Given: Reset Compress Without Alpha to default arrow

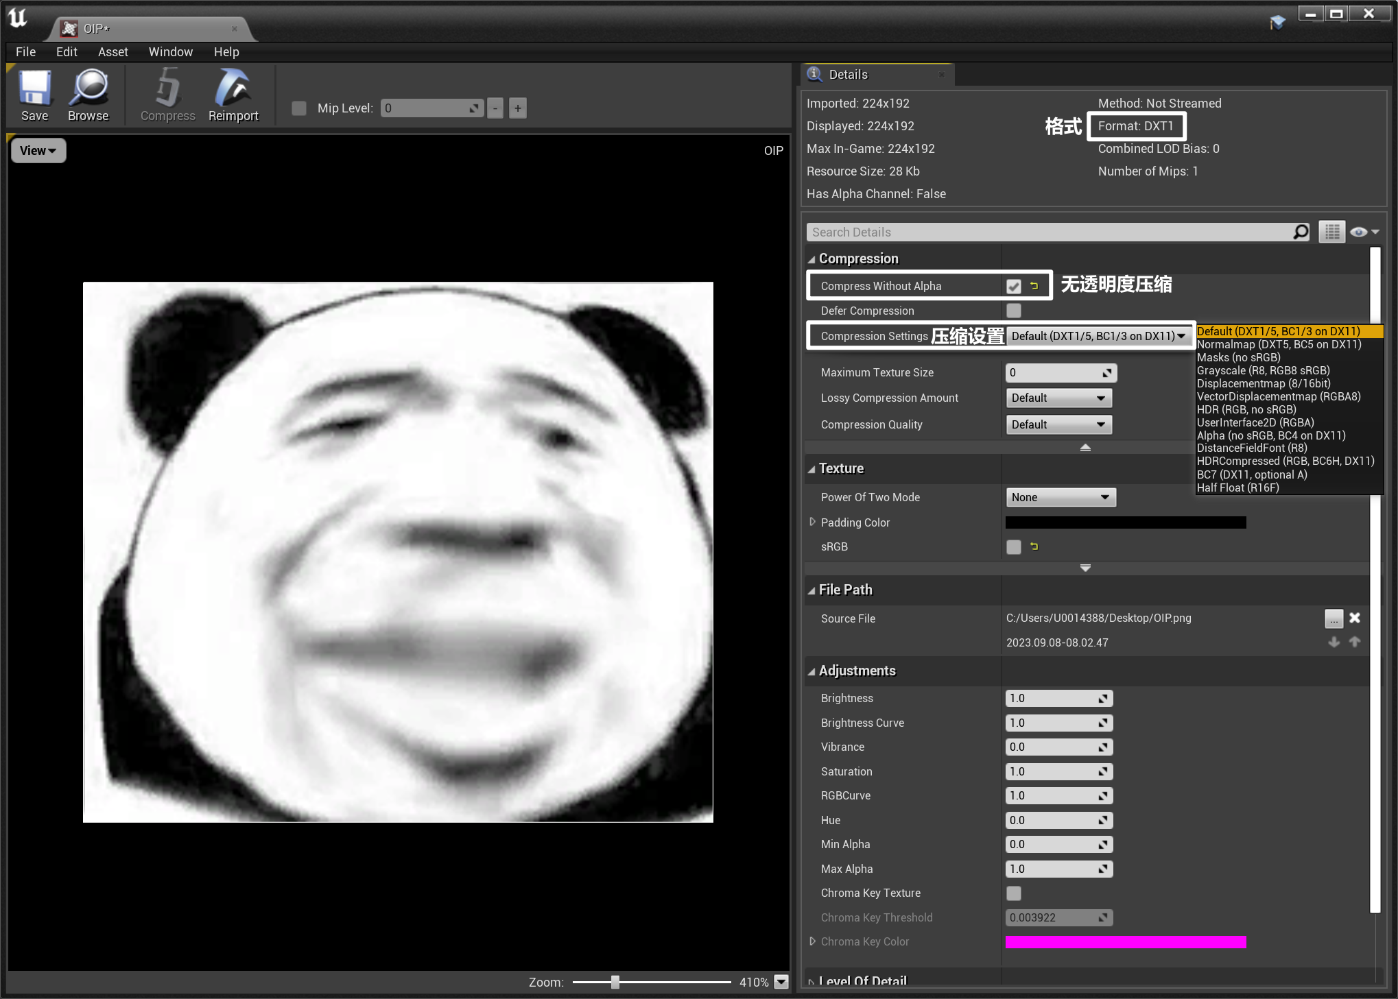Looking at the screenshot, I should (1034, 286).
